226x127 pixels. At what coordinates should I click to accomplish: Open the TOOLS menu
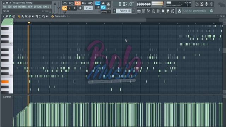[46, 7]
